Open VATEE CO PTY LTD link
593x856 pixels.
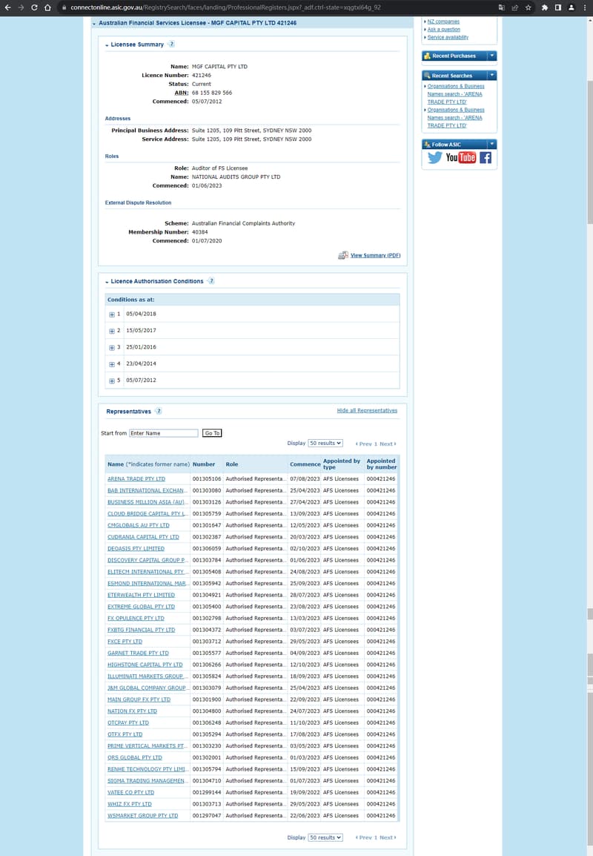tap(131, 792)
